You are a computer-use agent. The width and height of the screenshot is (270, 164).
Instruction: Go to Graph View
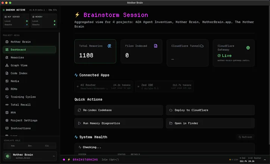tap(29, 65)
